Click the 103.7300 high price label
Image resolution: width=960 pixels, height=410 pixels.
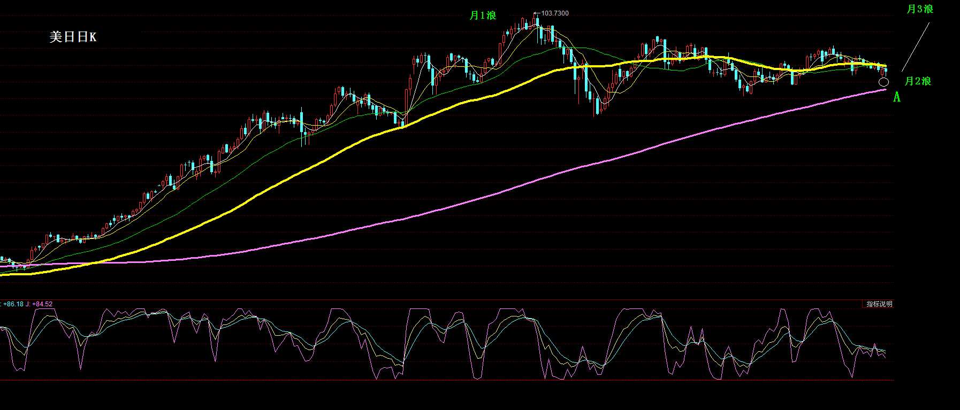point(555,13)
